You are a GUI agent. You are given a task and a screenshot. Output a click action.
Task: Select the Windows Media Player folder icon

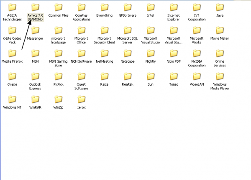point(220,76)
